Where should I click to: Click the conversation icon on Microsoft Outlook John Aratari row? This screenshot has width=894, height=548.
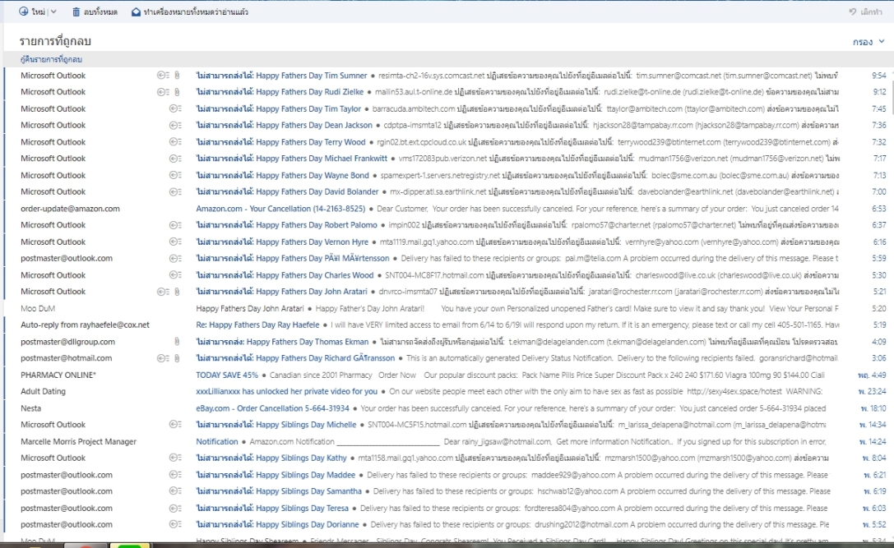[x=163, y=292]
